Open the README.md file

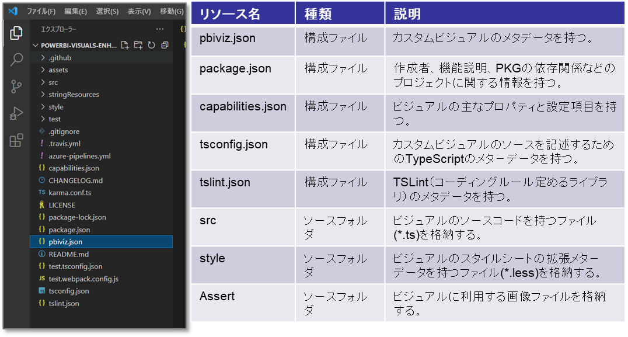(x=102, y=254)
